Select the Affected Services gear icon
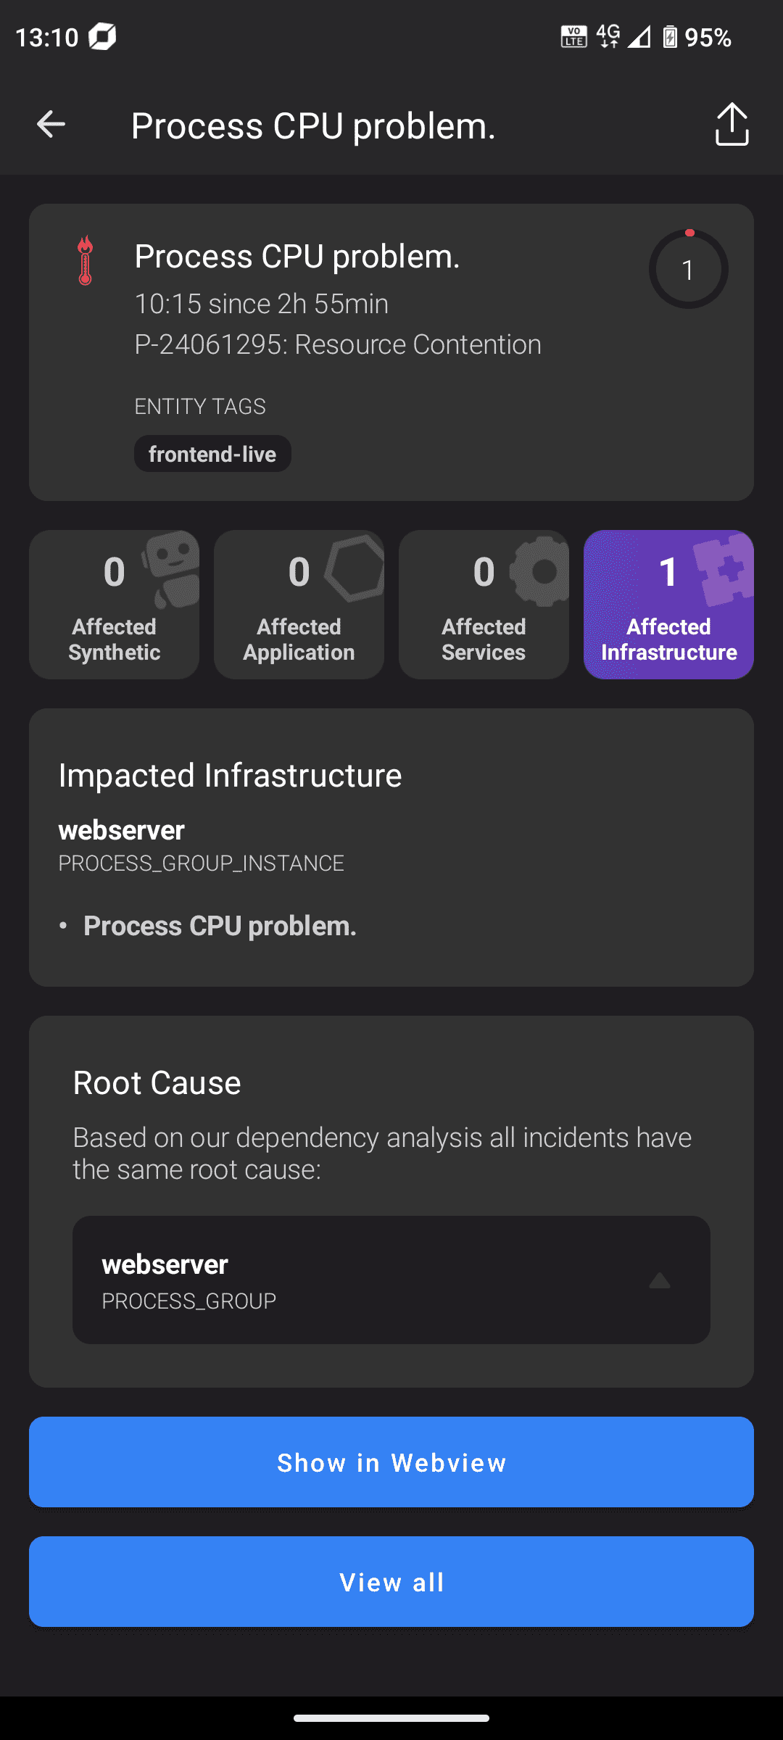 [x=538, y=573]
